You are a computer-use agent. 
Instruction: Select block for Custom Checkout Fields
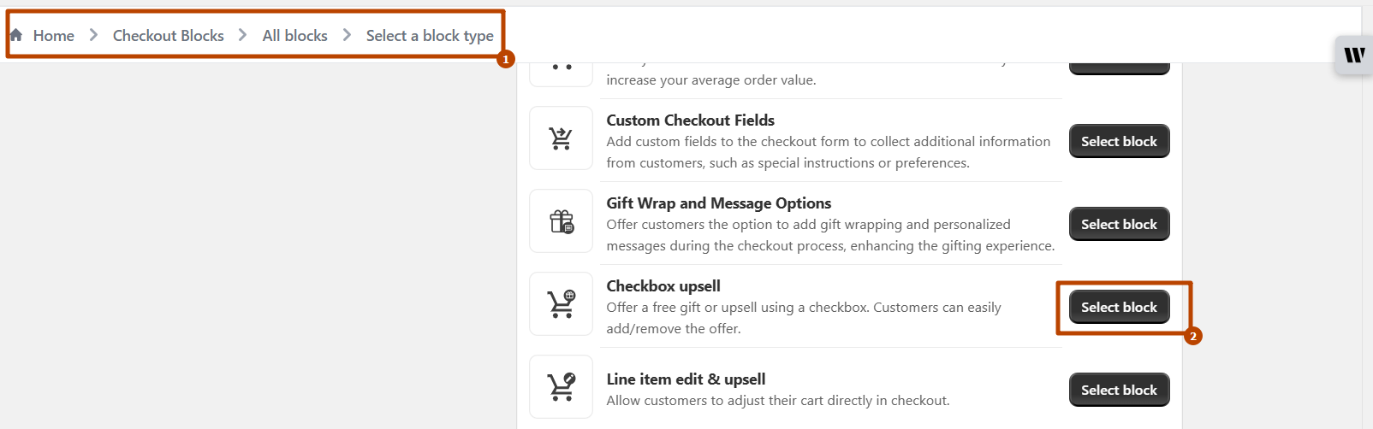[1119, 141]
